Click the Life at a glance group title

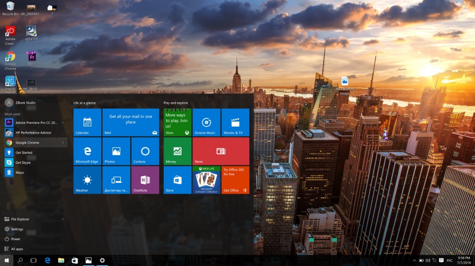85,103
